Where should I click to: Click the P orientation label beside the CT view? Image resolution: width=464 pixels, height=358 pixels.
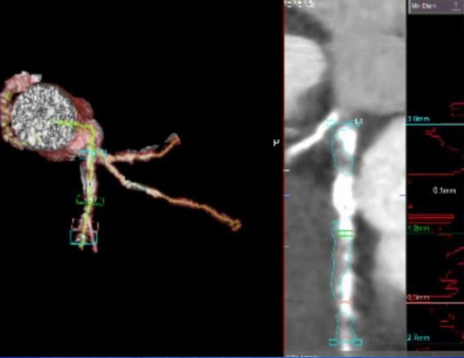(276, 143)
